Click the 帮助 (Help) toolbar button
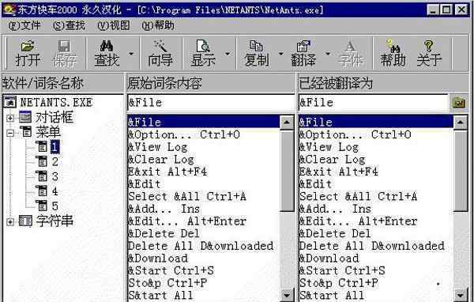Screen dimensions: 474x302 click(x=393, y=53)
